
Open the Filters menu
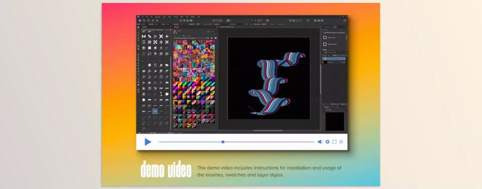(182, 17)
